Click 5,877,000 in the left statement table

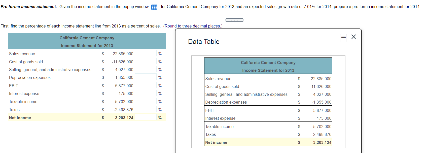[124, 86]
